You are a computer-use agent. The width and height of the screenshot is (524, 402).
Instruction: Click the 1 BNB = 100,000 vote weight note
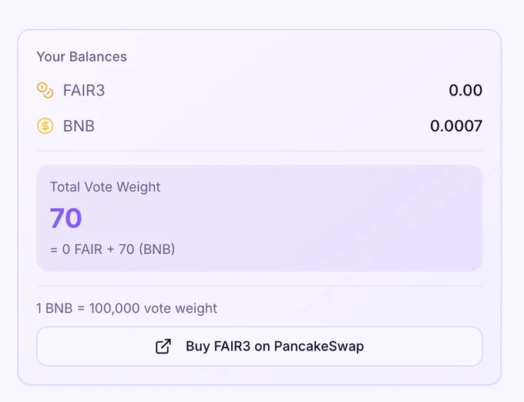tap(126, 308)
